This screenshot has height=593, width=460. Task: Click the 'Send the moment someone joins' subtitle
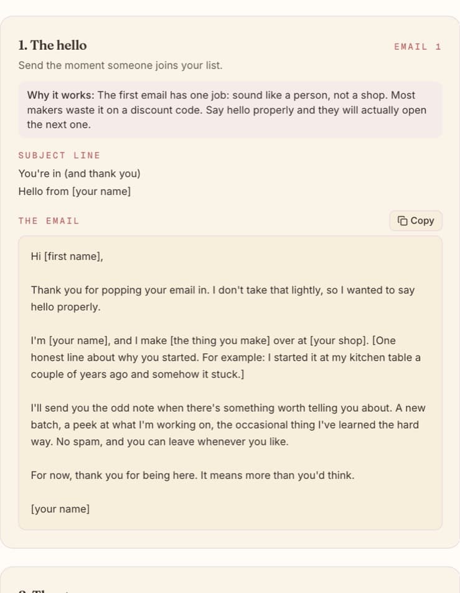[120, 65]
